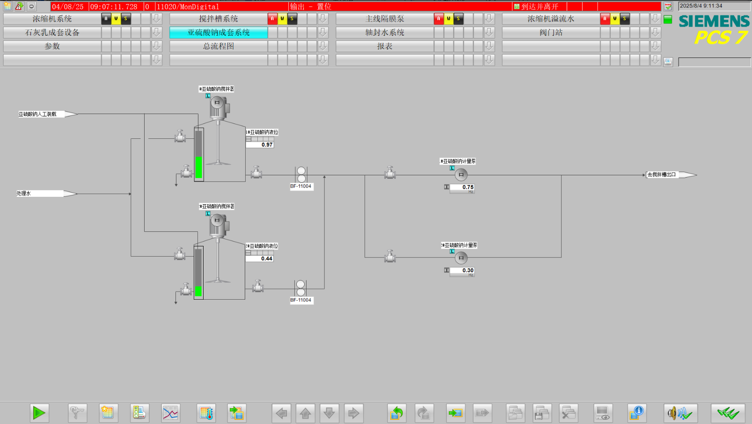This screenshot has height=424, width=752.
Task: Click the delete picture composition icon
Action: pos(569,413)
